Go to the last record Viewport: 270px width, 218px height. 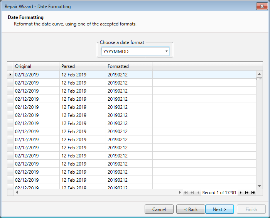point(253,193)
